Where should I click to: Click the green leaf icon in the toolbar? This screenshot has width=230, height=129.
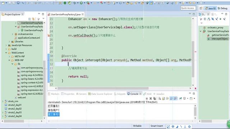pos(70,3)
